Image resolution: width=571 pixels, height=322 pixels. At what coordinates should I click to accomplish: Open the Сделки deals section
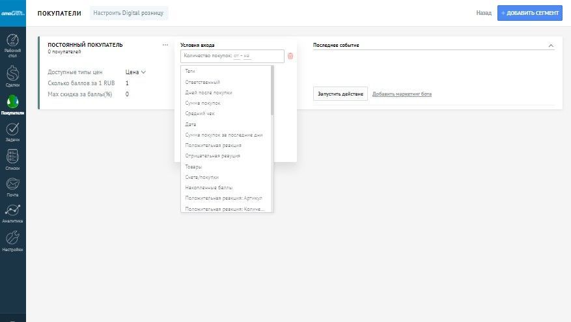coord(13,76)
